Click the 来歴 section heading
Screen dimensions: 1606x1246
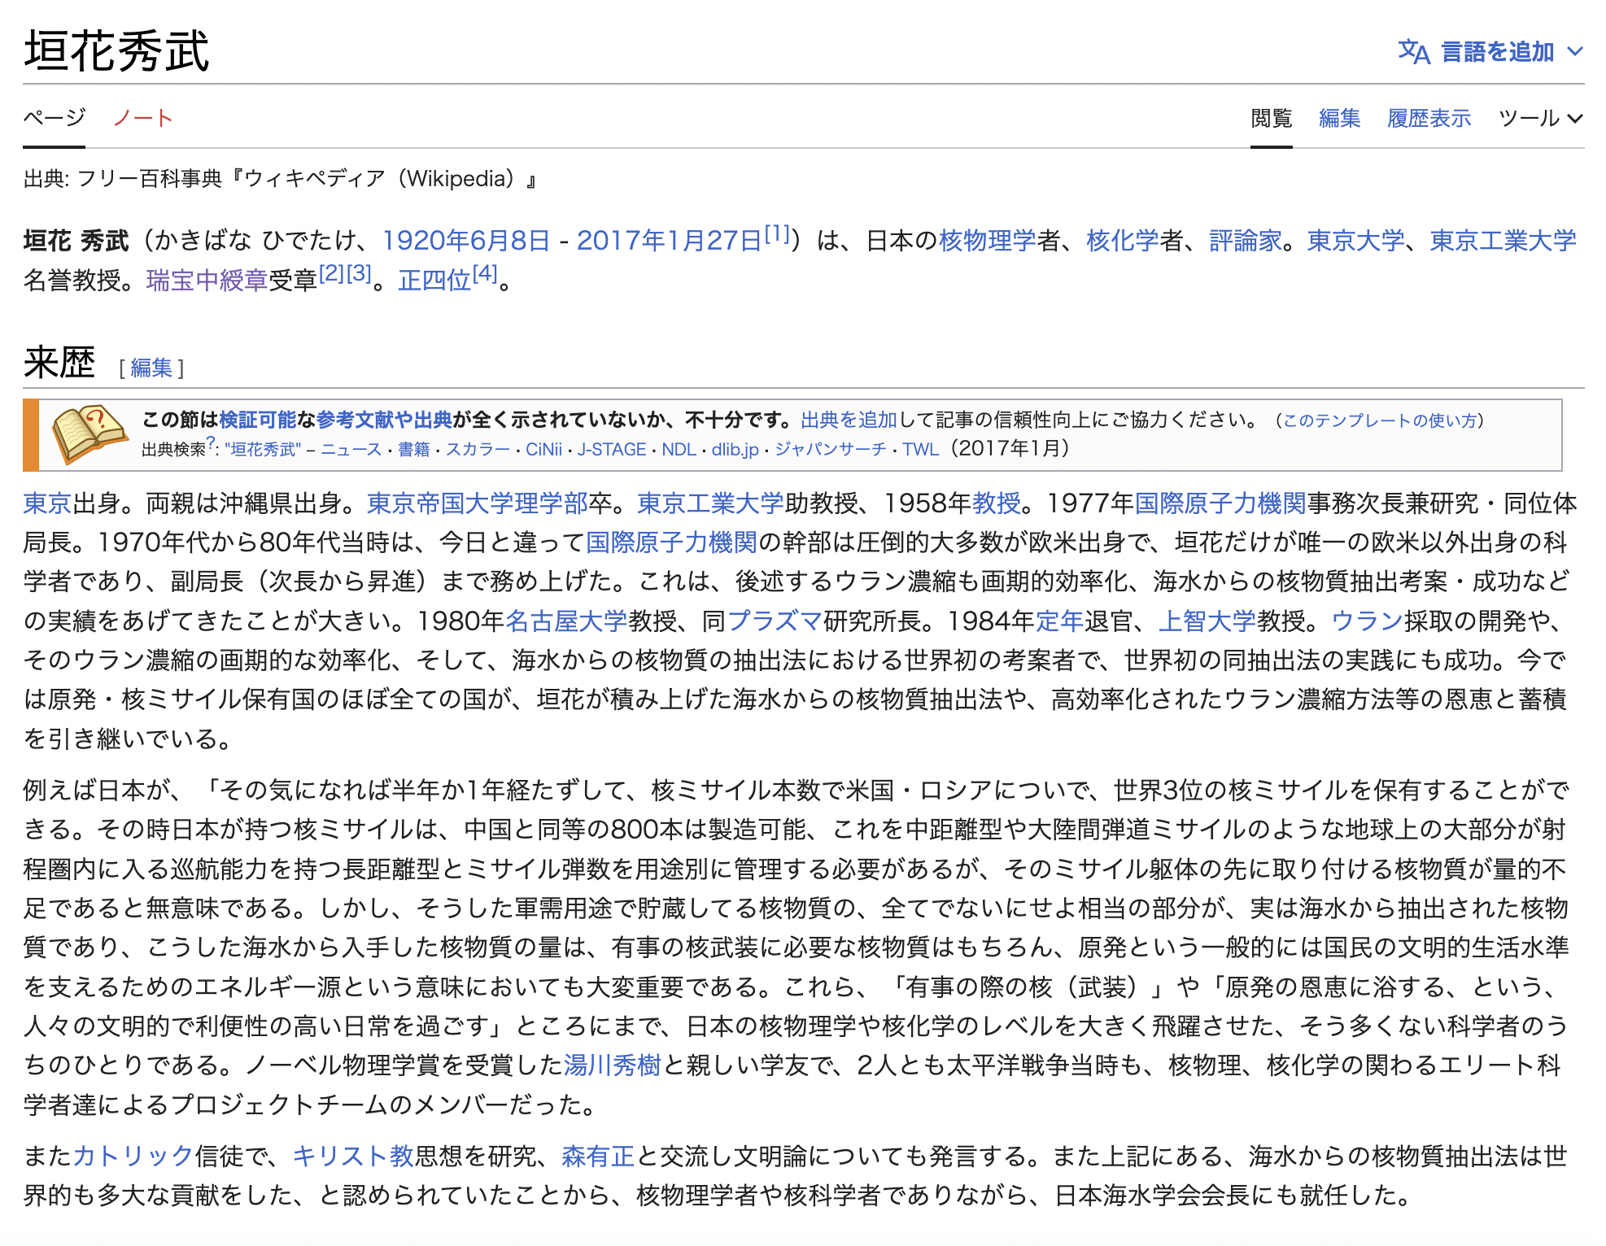coord(59,363)
